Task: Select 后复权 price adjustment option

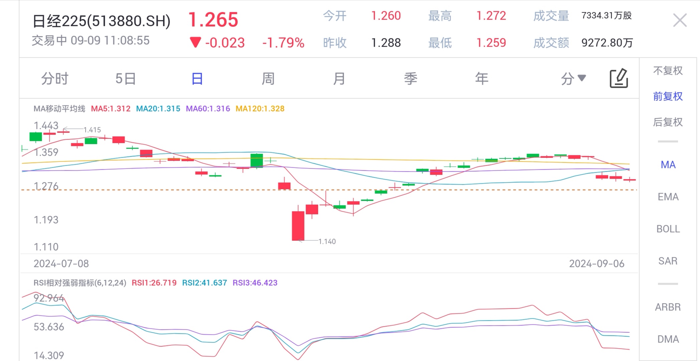Action: [668, 122]
